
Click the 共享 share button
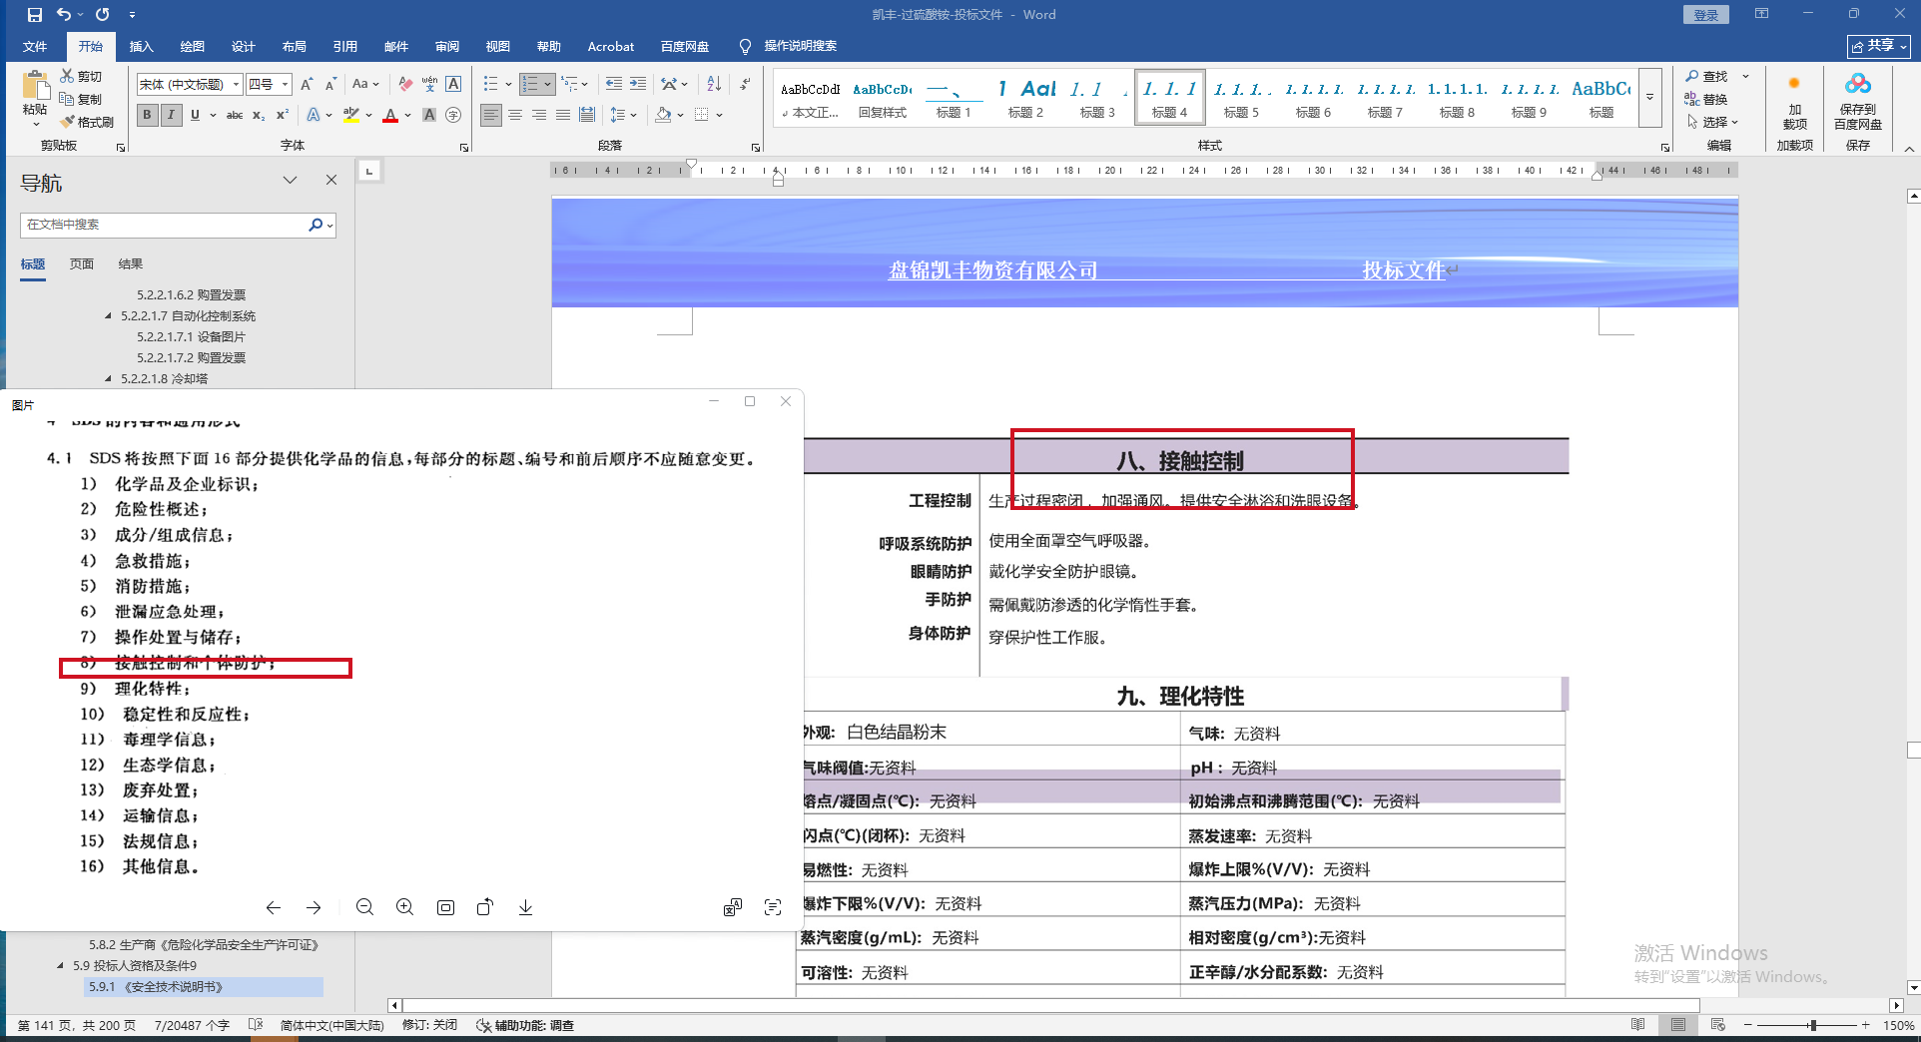(x=1878, y=46)
